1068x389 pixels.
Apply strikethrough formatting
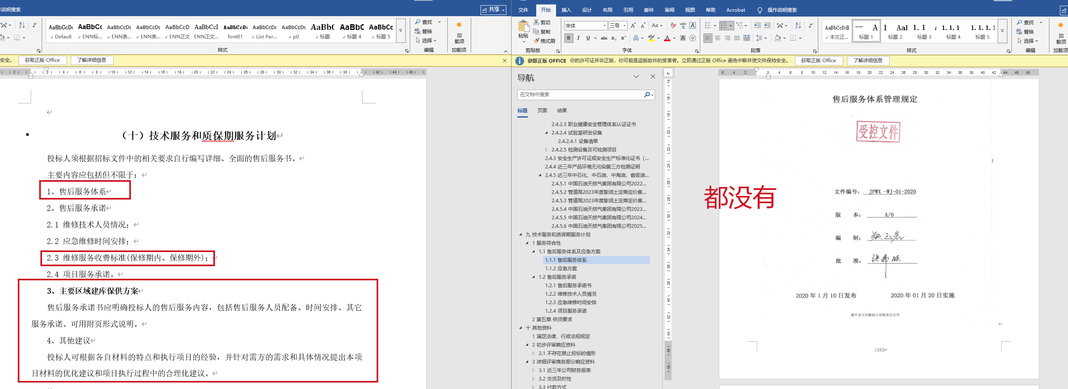604,38
